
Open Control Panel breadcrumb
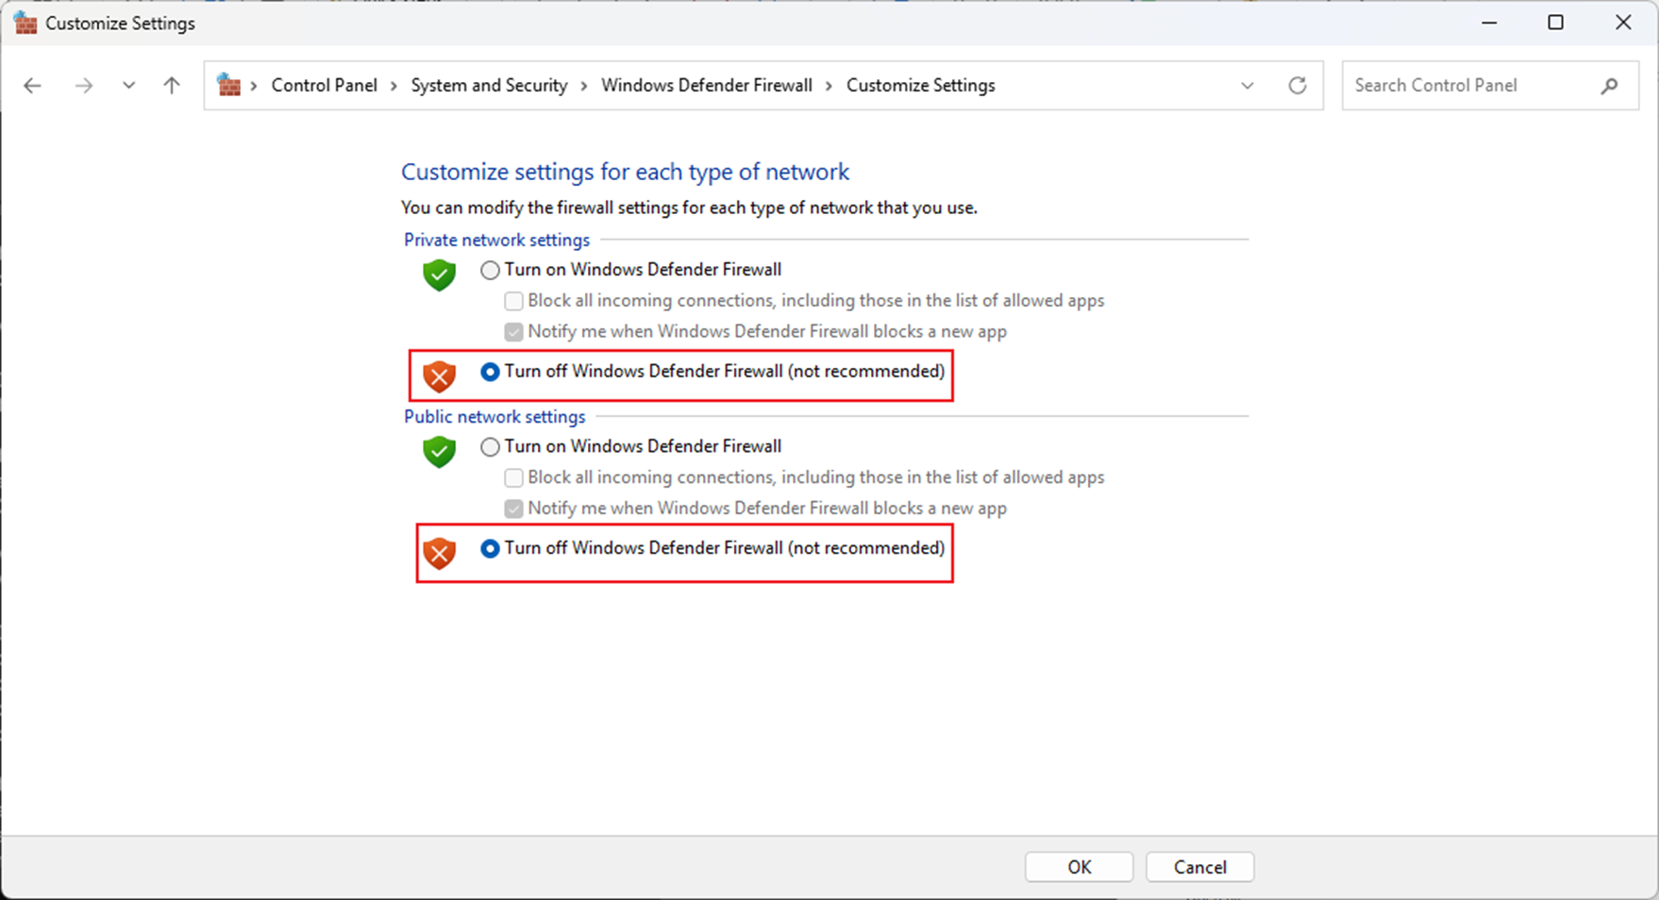point(324,85)
